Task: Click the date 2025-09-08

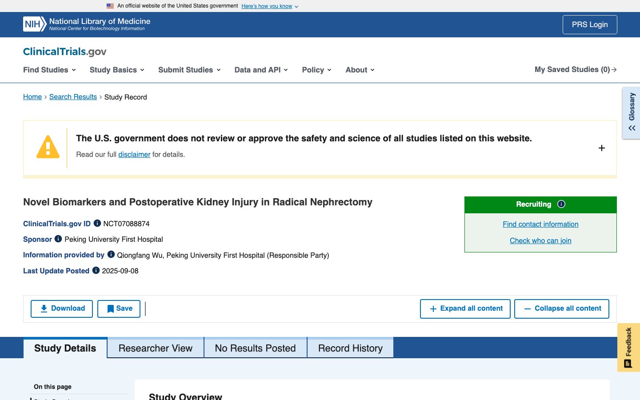Action: coord(120,271)
